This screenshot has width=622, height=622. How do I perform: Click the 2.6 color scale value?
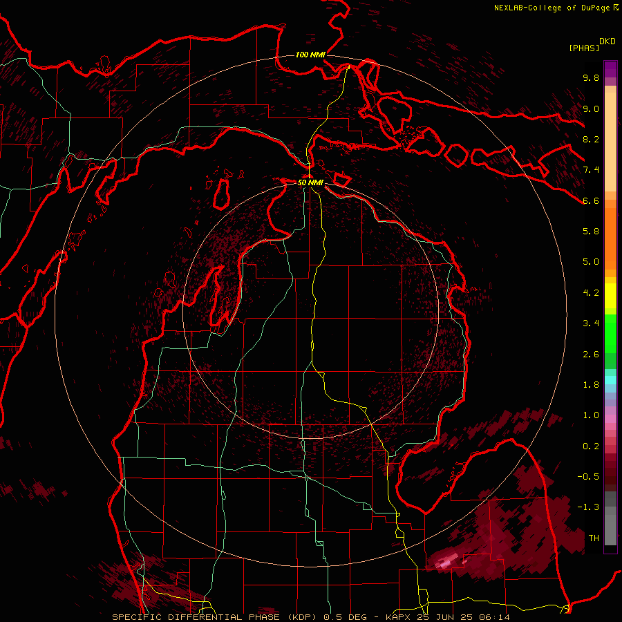click(591, 355)
